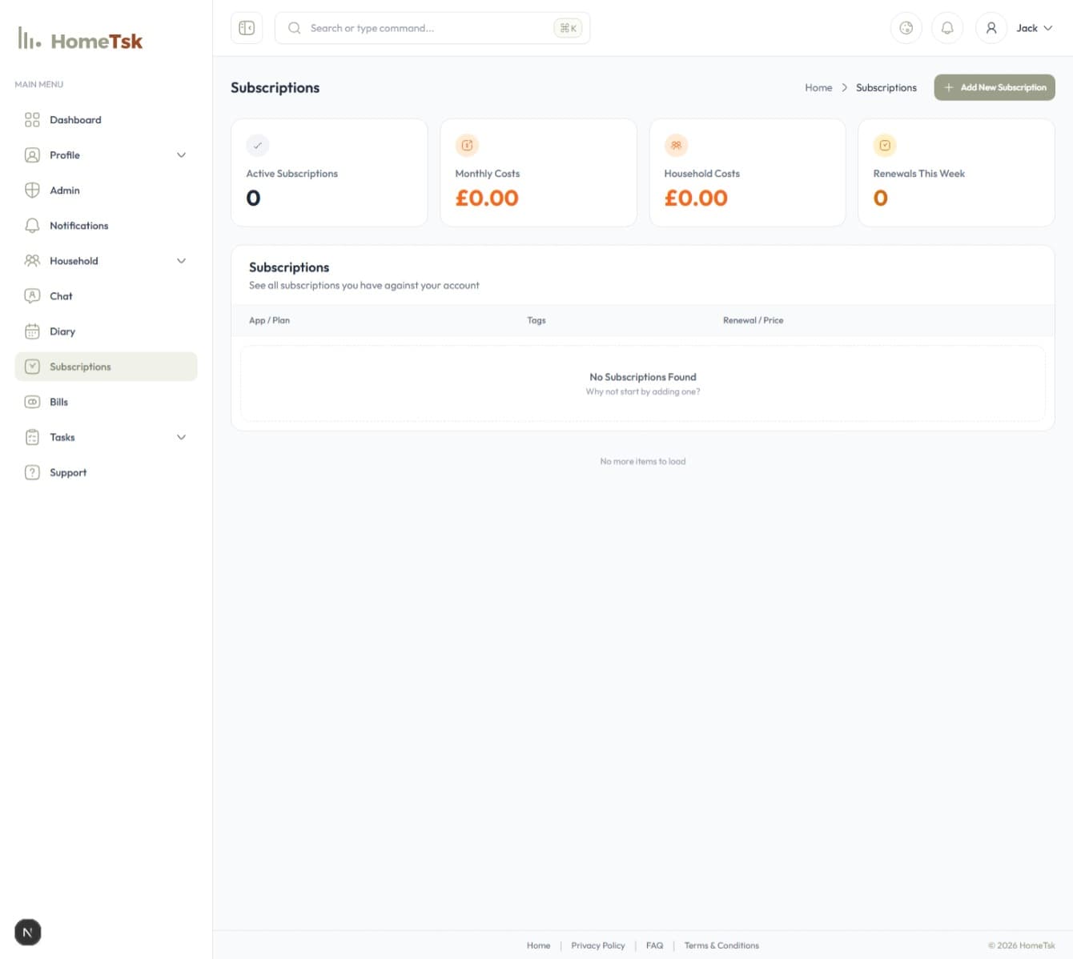
Task: Click the Renewals This Week card icon
Action: 885,145
